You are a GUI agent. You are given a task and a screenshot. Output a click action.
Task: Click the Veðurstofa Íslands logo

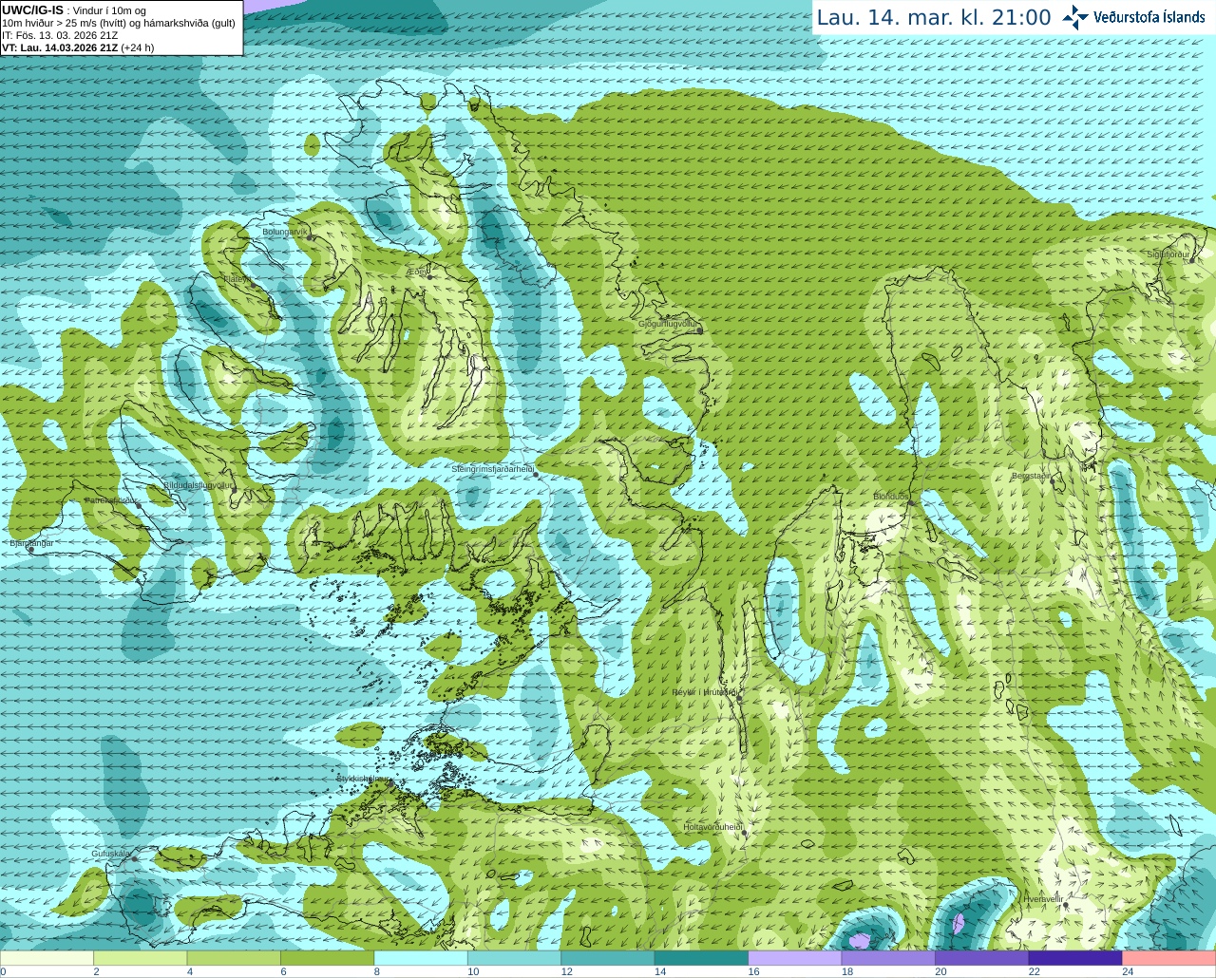(x=1133, y=17)
